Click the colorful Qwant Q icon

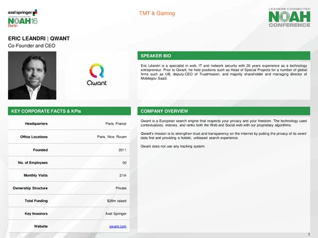[x=99, y=71]
